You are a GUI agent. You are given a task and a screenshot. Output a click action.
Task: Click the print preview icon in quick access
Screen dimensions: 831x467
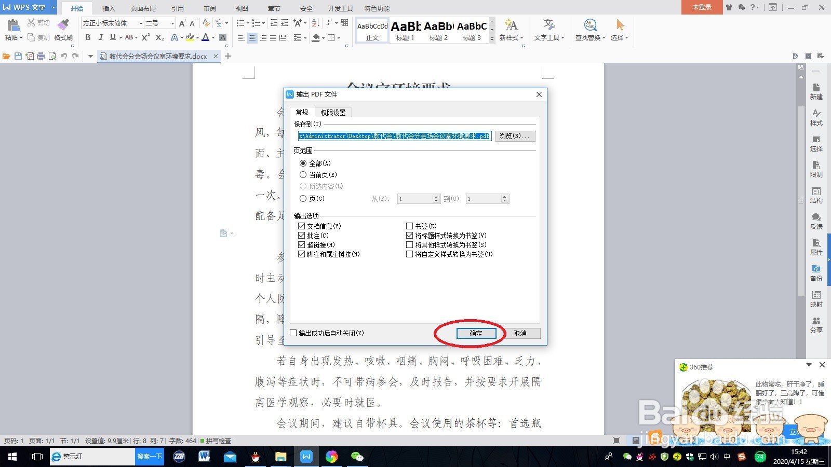[x=52, y=56]
